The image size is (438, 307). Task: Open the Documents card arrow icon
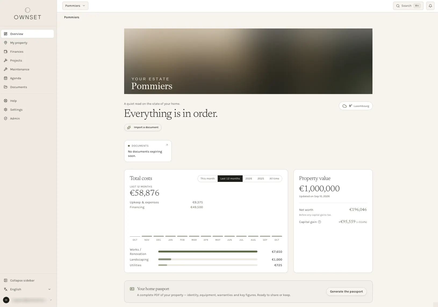point(167,145)
